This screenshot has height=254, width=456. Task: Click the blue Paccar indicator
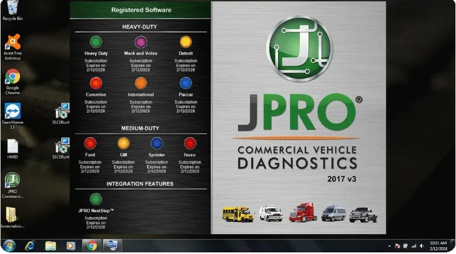tap(186, 83)
